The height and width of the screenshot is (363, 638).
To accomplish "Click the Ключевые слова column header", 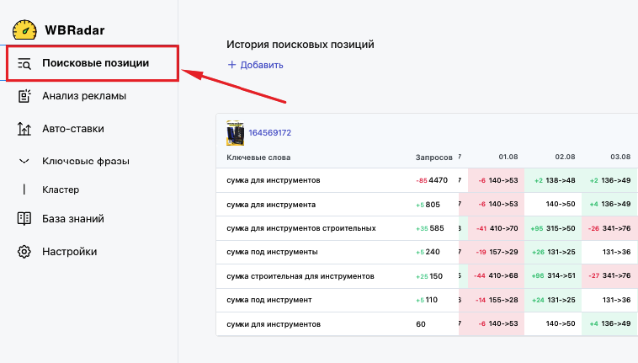I will tap(258, 157).
